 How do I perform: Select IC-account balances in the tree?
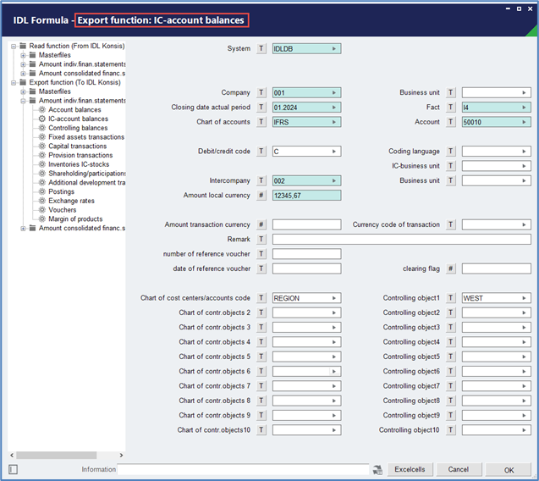pos(78,119)
